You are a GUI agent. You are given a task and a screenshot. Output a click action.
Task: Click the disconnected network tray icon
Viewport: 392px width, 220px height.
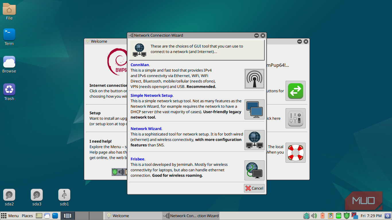click(355, 215)
